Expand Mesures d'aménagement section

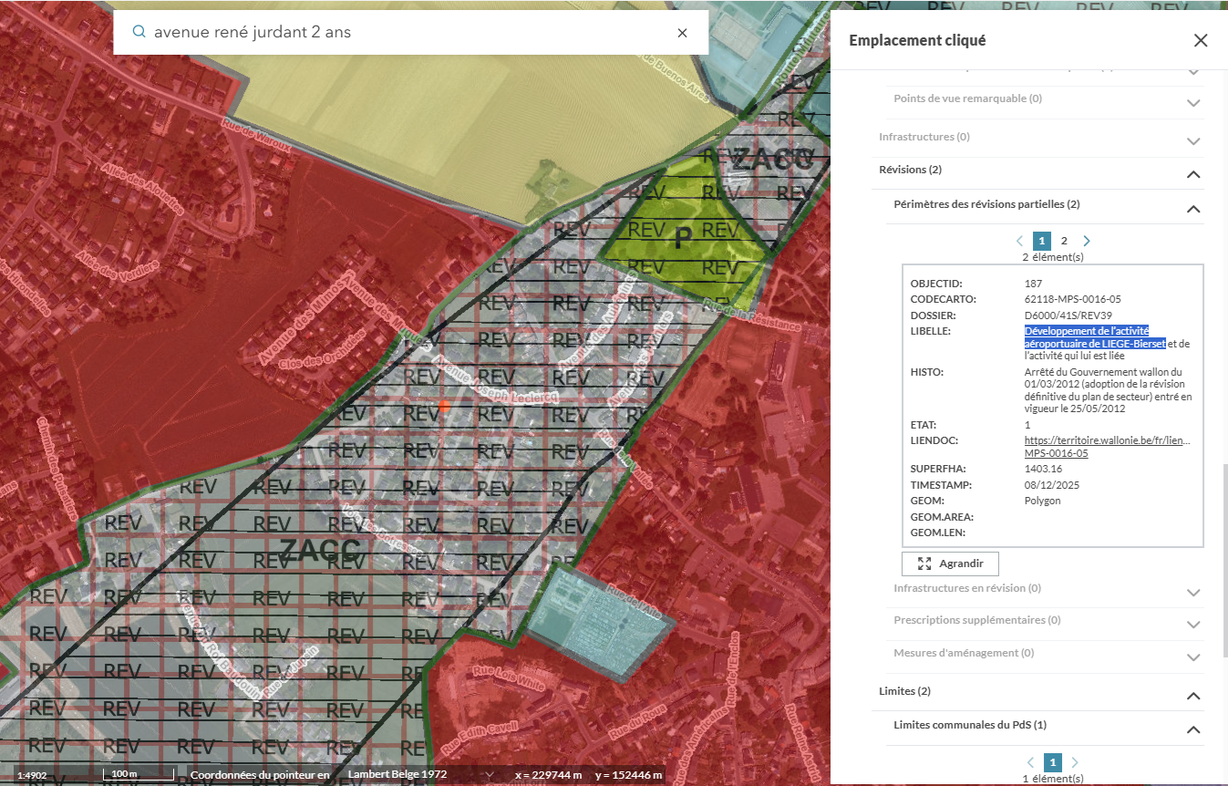tap(1192, 657)
